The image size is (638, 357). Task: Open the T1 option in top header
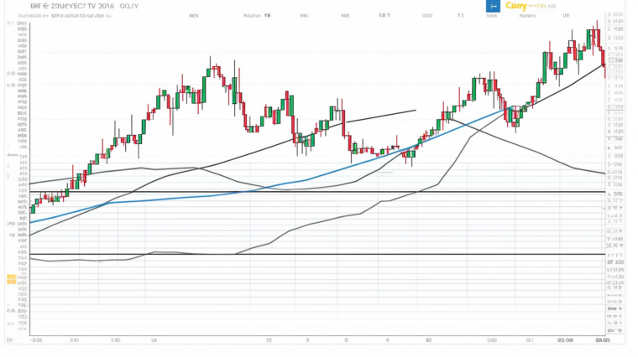(x=460, y=15)
